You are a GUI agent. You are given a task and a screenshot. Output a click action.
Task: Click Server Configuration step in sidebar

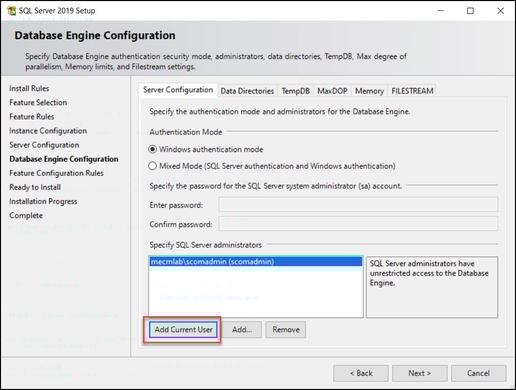coord(44,145)
